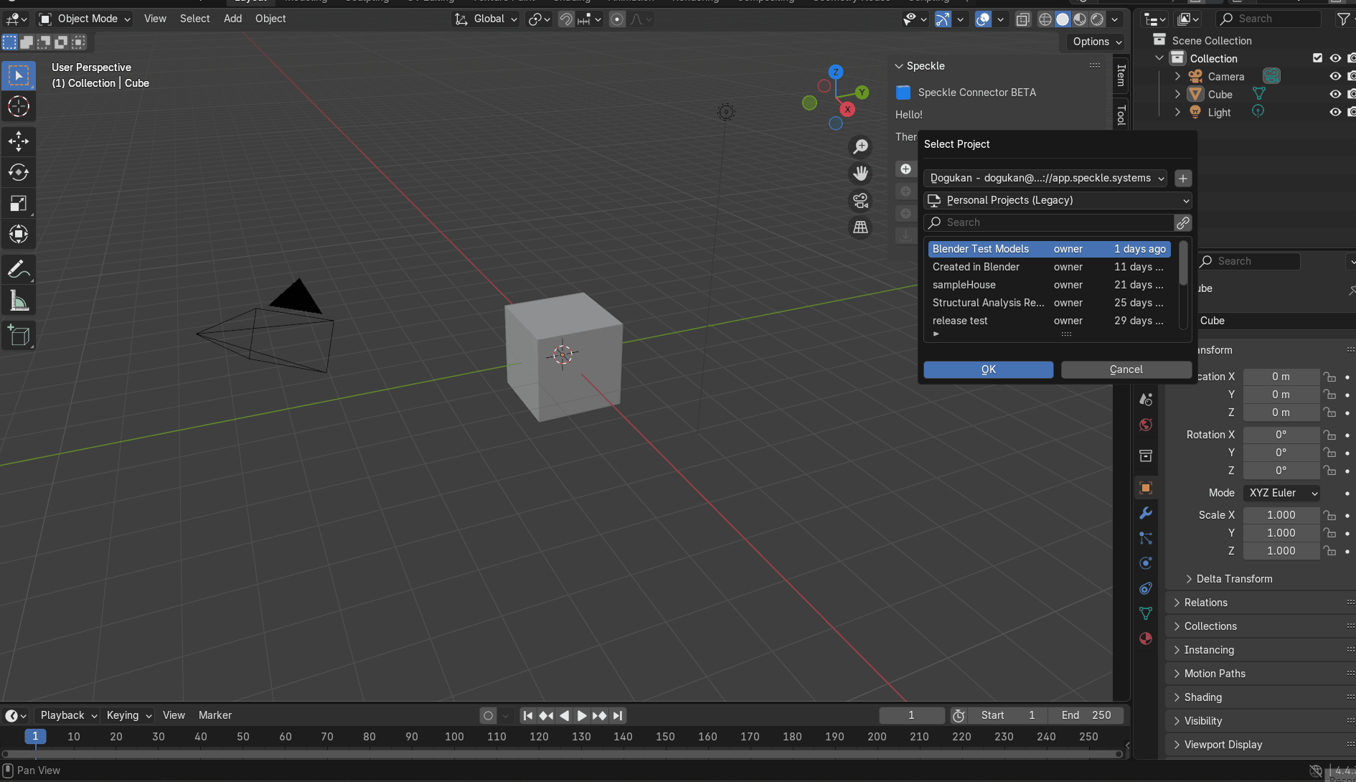The image size is (1356, 782).
Task: Activate the Transform tool
Action: pos(19,235)
